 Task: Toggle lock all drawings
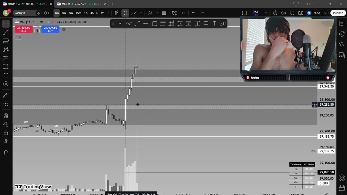(6, 133)
